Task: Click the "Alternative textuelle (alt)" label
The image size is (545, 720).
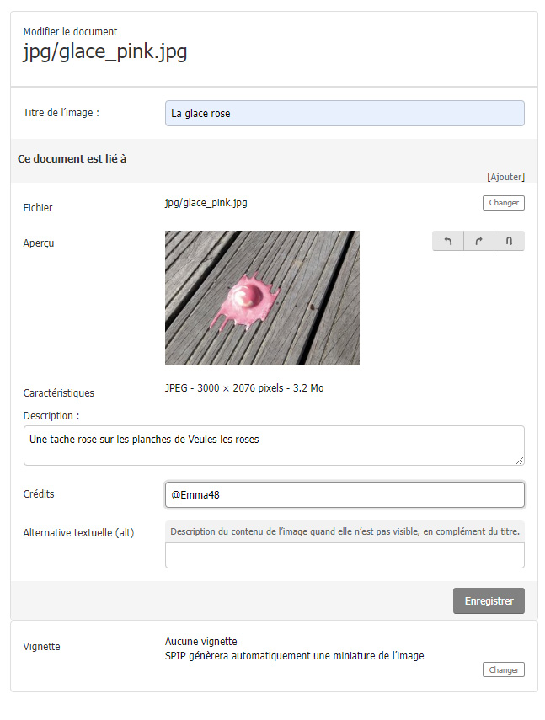Action: (x=78, y=532)
